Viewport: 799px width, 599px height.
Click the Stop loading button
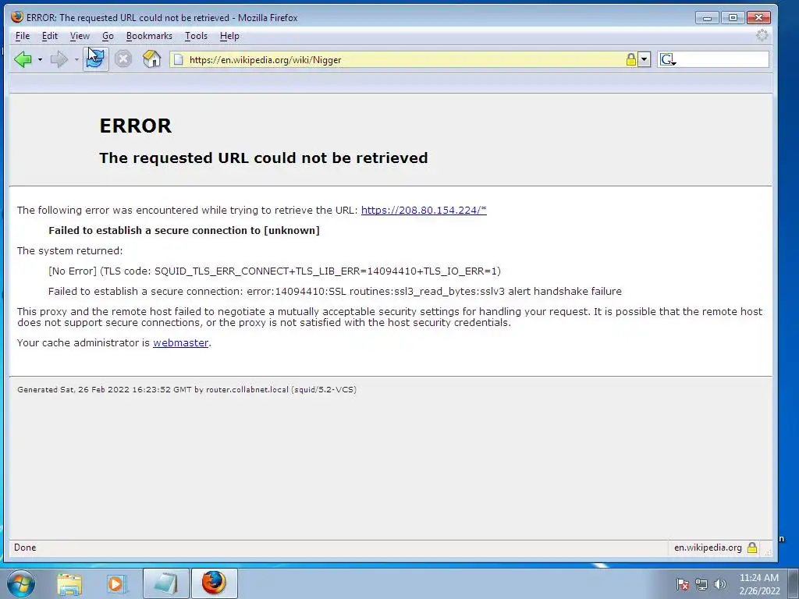pos(123,59)
